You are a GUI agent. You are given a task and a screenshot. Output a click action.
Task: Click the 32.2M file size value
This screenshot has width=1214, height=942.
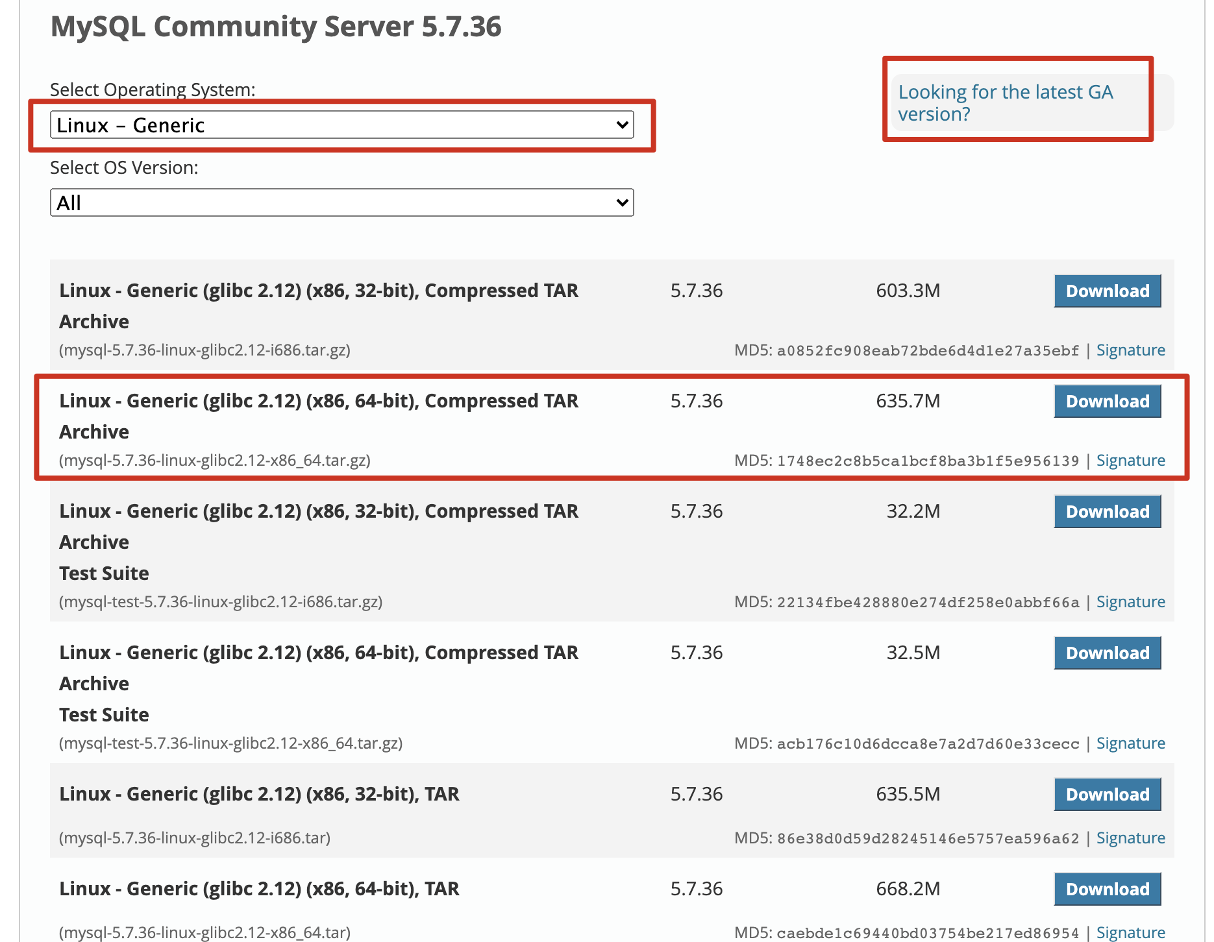coord(913,511)
